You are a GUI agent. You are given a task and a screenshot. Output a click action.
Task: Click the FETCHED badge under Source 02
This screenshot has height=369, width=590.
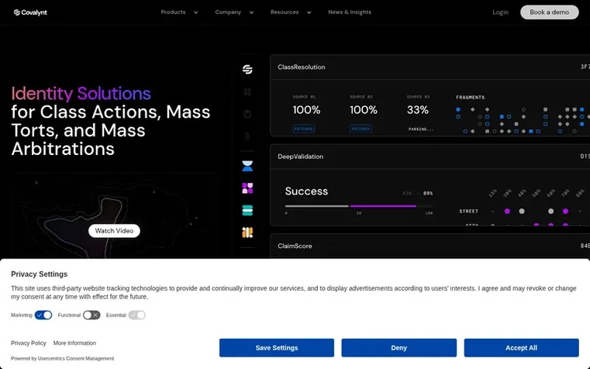(x=361, y=129)
